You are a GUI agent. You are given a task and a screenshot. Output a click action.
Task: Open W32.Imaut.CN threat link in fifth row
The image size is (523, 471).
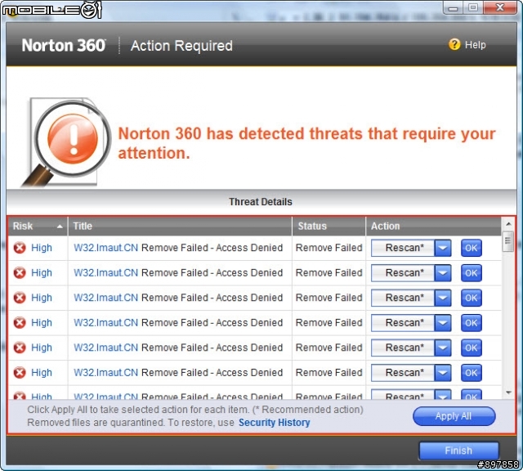tap(105, 348)
